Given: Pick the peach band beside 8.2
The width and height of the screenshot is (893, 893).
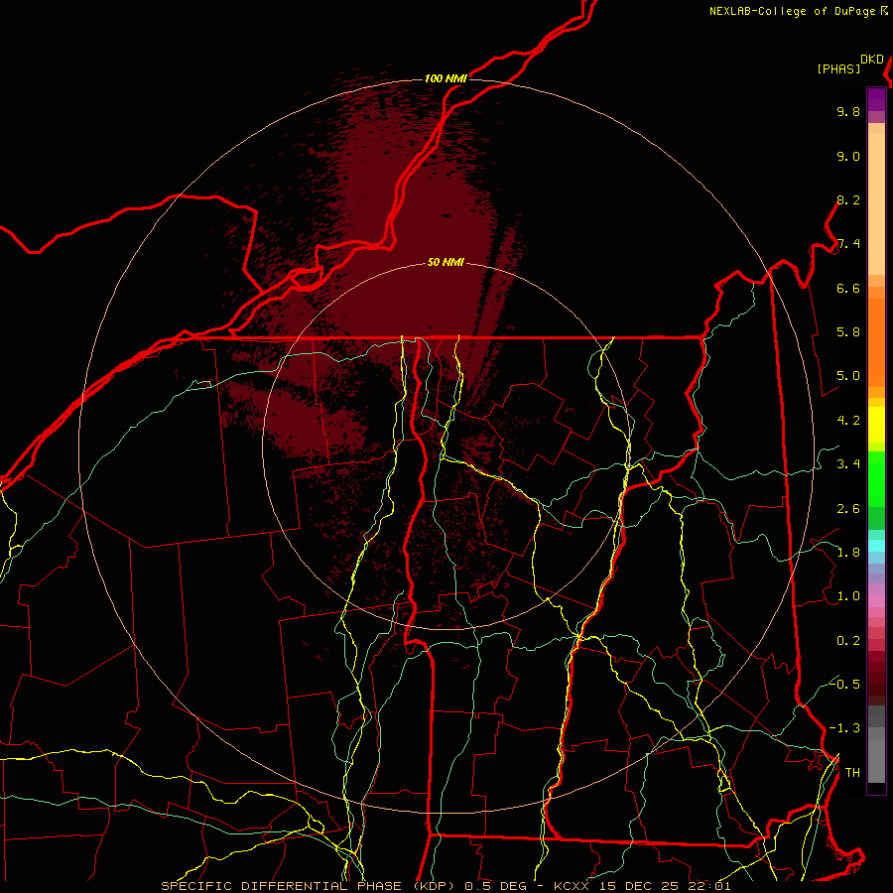Looking at the screenshot, I should click(876, 203).
